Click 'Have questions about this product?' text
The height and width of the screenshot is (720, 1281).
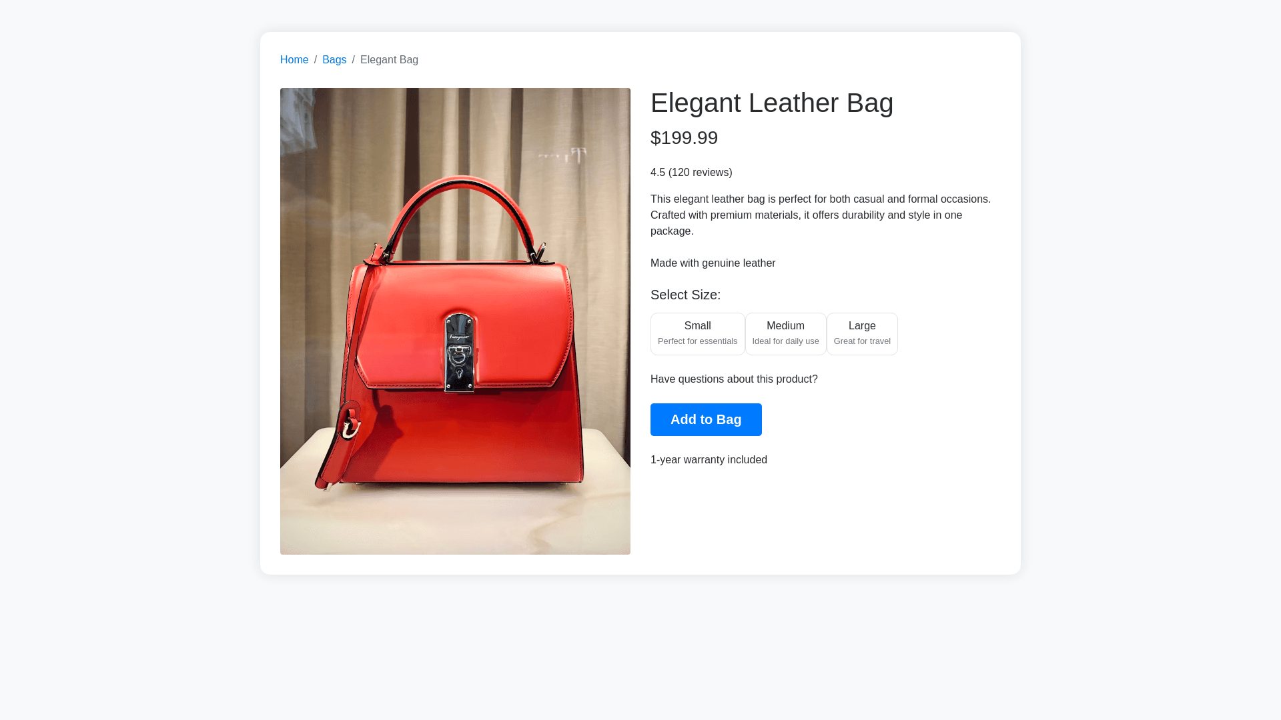pyautogui.click(x=734, y=379)
